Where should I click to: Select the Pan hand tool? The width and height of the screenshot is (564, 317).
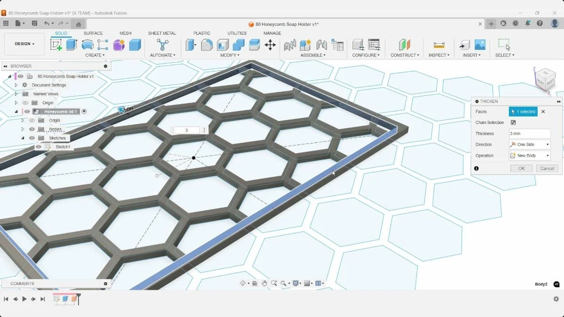pos(265,283)
